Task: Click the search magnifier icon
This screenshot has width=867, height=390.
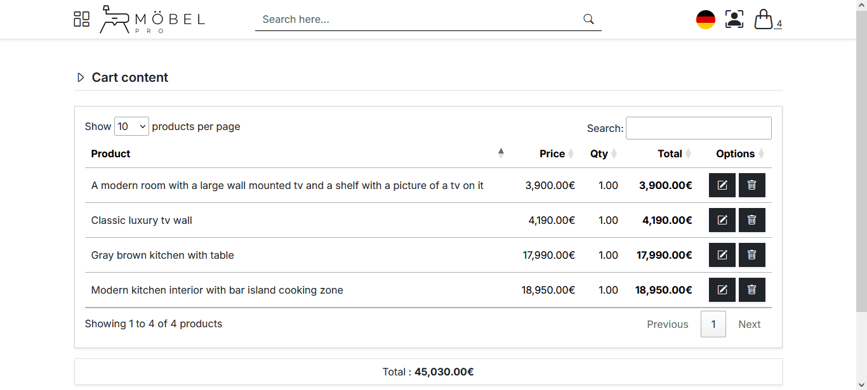Action: (588, 19)
